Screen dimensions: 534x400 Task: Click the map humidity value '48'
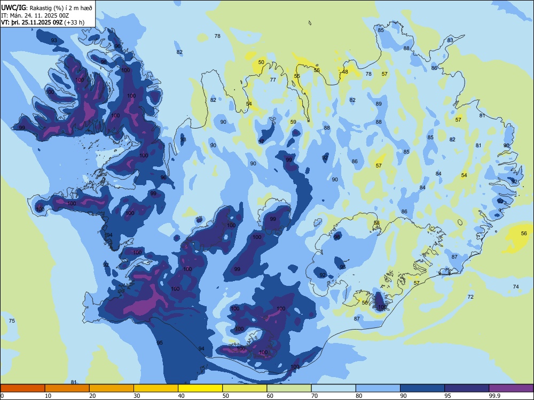tap(345, 72)
